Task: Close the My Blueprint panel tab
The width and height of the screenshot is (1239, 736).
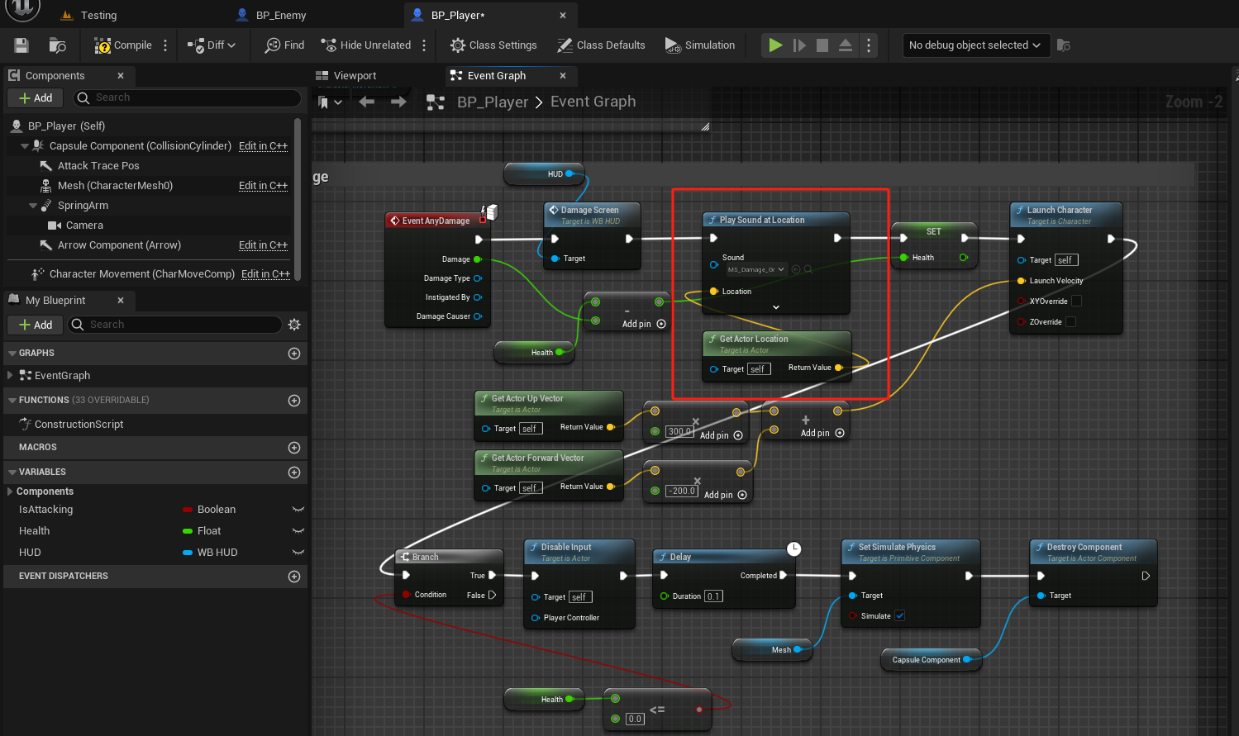Action: click(121, 301)
